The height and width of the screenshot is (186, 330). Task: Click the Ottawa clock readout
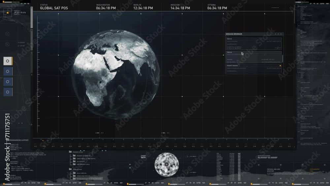pos(217,8)
